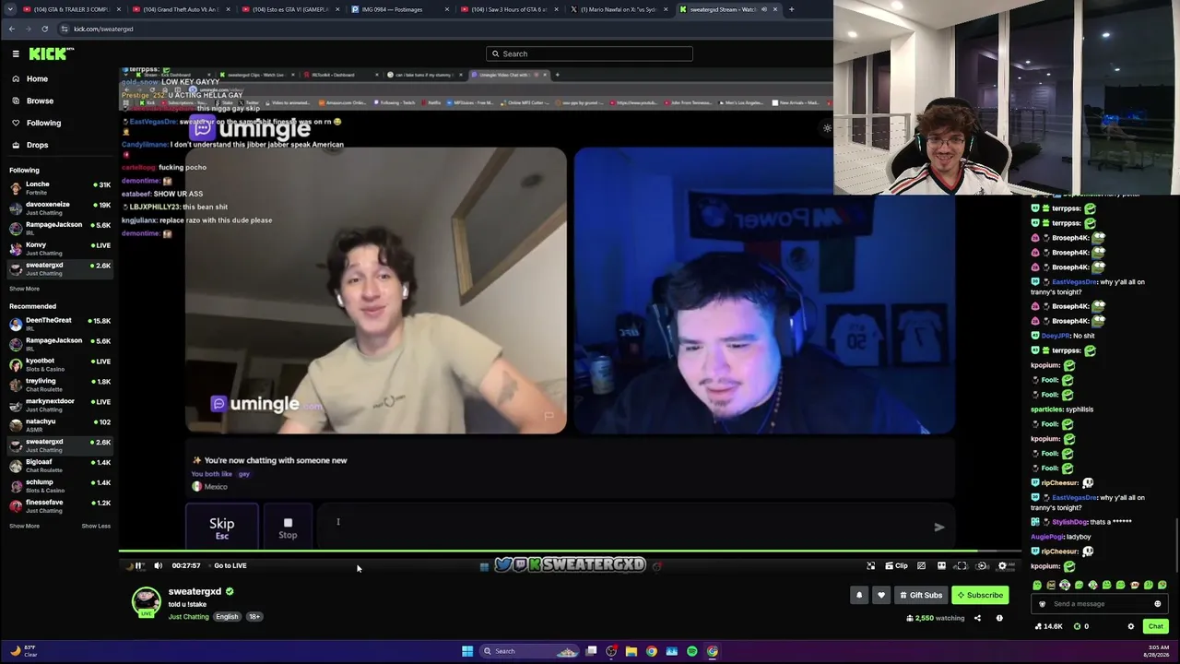The height and width of the screenshot is (664, 1180).
Task: Focus the Send a message chat field
Action: 1097,604
